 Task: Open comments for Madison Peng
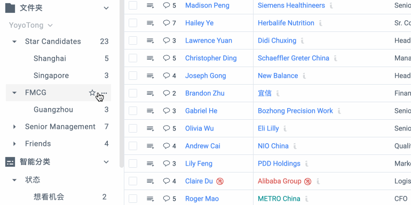(169, 5)
